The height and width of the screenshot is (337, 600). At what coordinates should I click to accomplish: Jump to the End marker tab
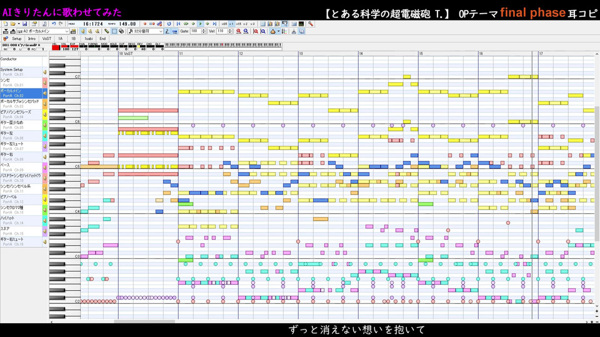(102, 39)
